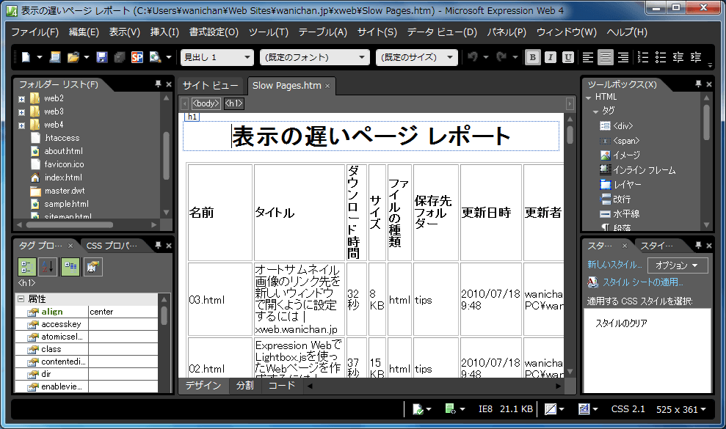Insert <div> from Toolbox
Viewport: 726px width, 429px height.
[x=622, y=126]
